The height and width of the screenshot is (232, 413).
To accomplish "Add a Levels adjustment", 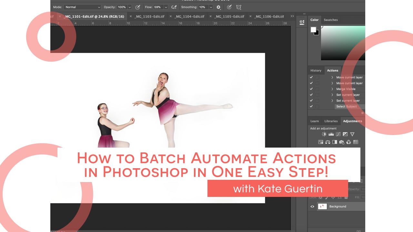I will click(x=331, y=134).
